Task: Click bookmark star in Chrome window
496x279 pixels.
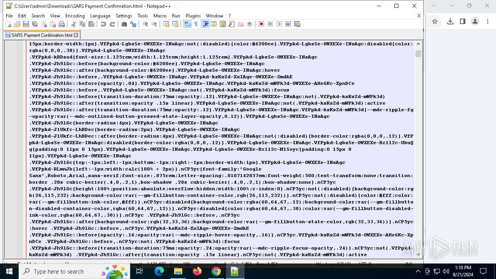Action: [435, 22]
